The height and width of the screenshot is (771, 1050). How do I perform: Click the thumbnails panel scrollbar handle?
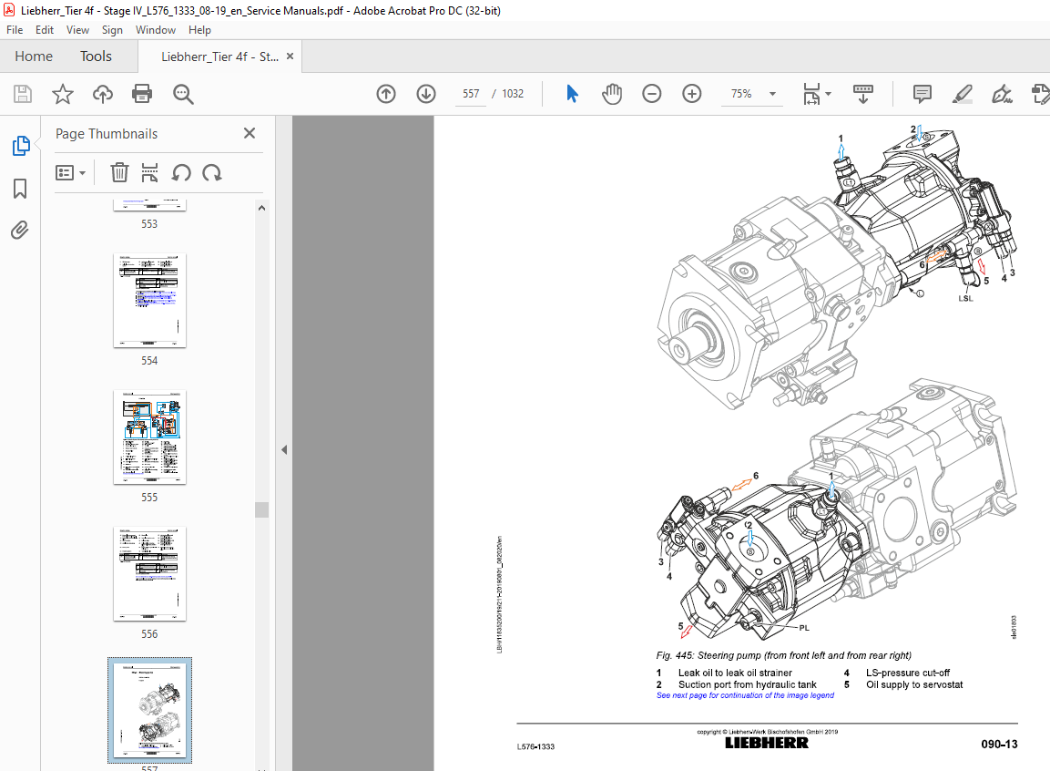262,509
